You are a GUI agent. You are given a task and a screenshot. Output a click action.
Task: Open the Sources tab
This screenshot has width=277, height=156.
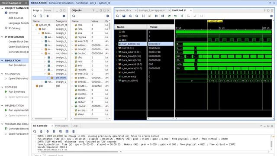pyautogui.click(x=48, y=10)
